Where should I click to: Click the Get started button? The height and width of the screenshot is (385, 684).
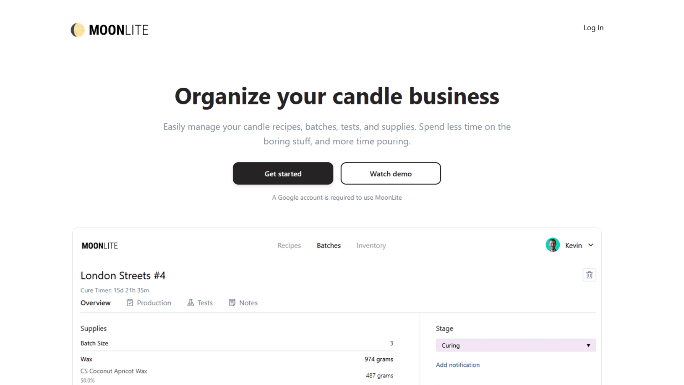tap(283, 174)
